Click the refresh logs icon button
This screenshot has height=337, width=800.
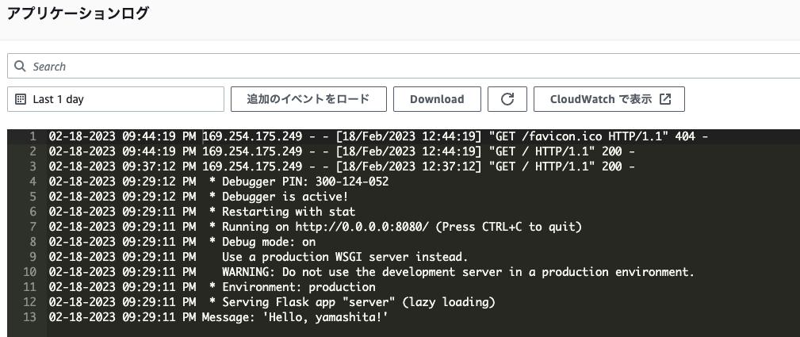point(507,99)
